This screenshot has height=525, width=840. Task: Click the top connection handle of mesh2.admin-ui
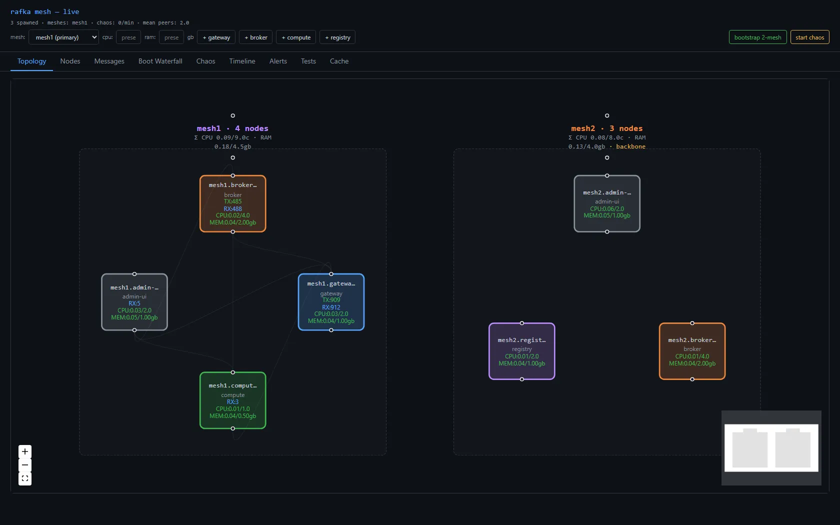(x=607, y=175)
